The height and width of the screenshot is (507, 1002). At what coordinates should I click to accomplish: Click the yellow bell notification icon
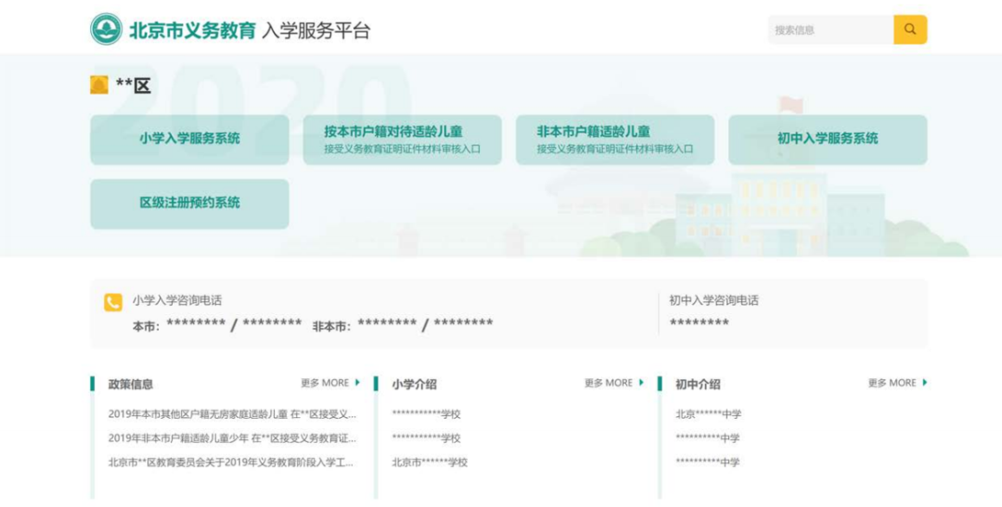pos(99,85)
